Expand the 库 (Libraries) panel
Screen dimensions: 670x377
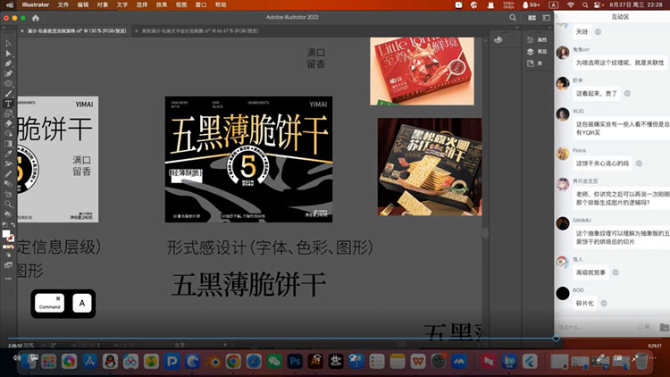pyautogui.click(x=541, y=63)
